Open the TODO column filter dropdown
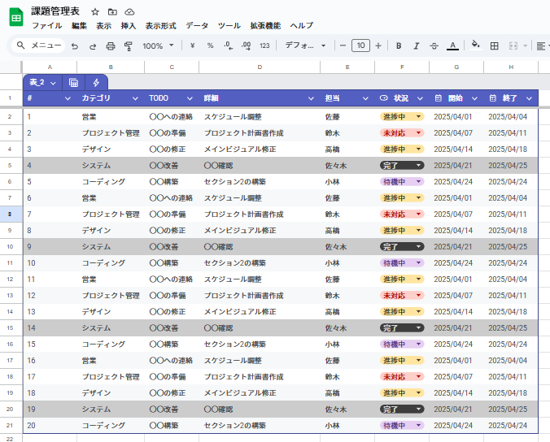Viewport: 550px width, 442px height. click(190, 99)
